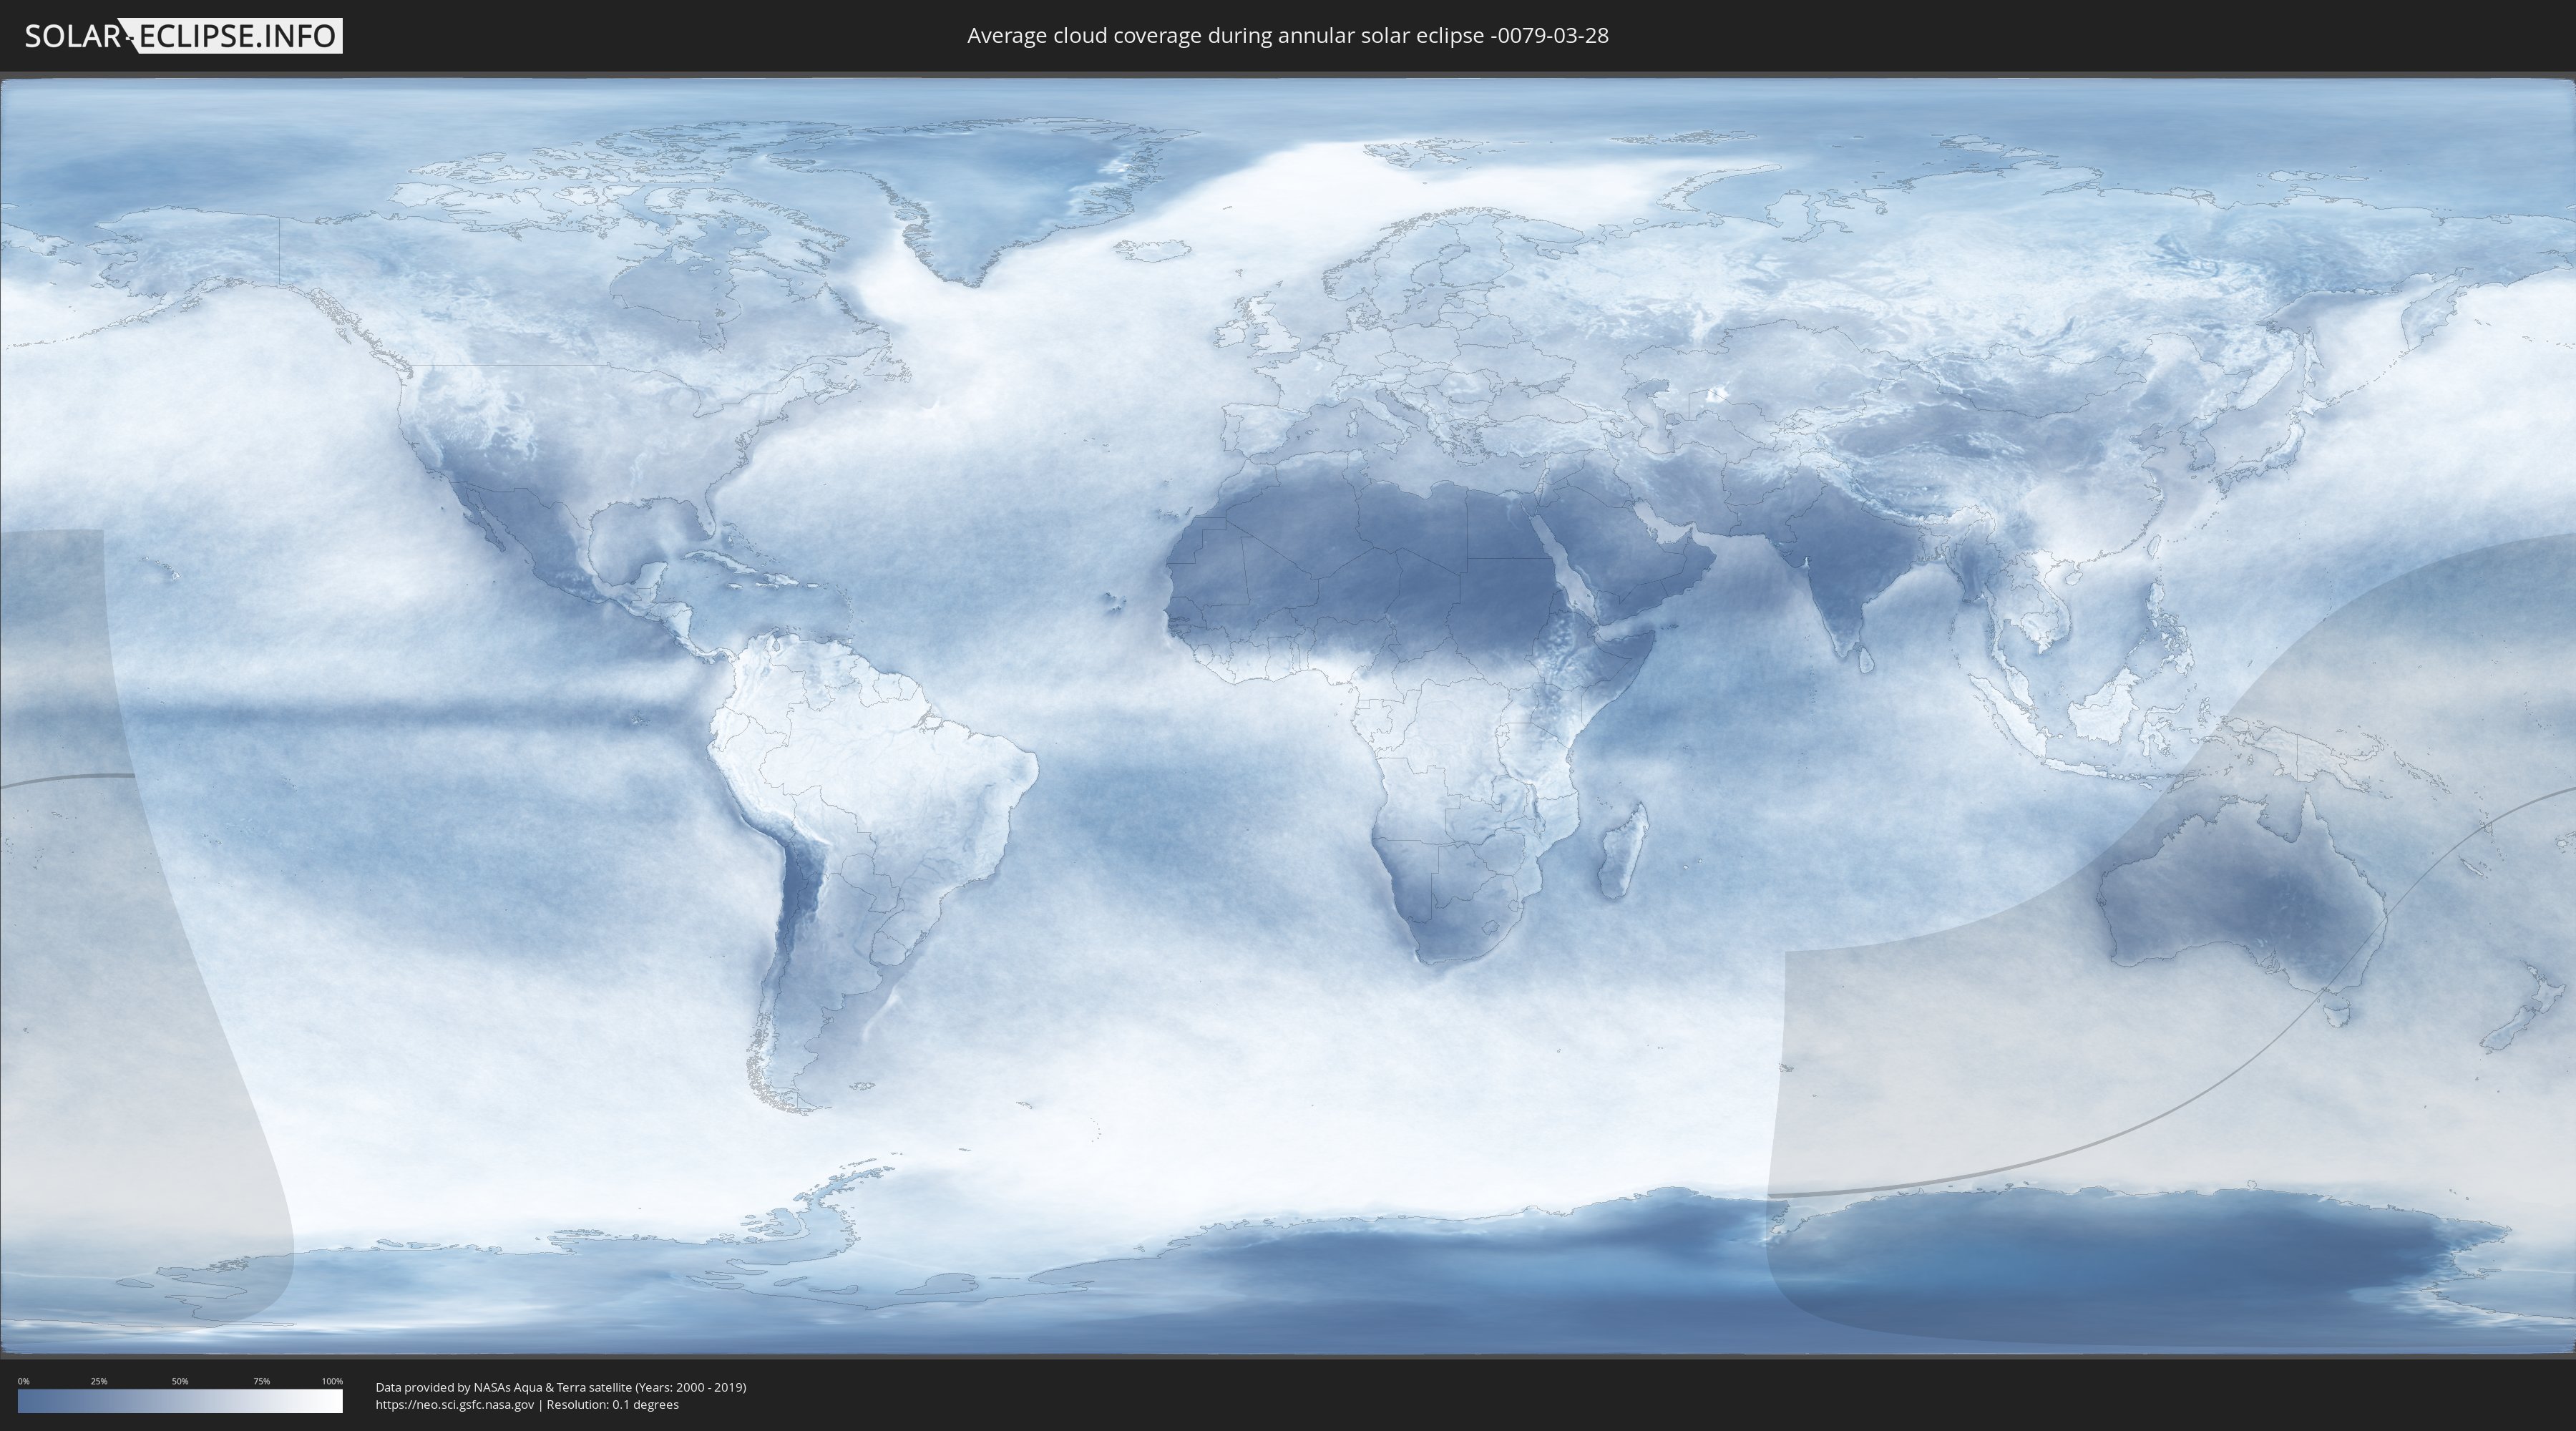Click the cloud coverage color scale bar
2576x1431 pixels.
tap(180, 1401)
